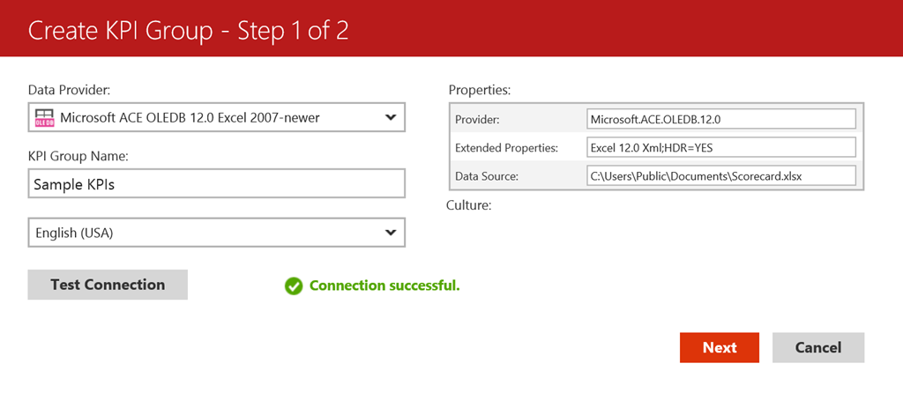Expand the Data Provider dropdown arrow
The width and height of the screenshot is (903, 393).
click(391, 117)
